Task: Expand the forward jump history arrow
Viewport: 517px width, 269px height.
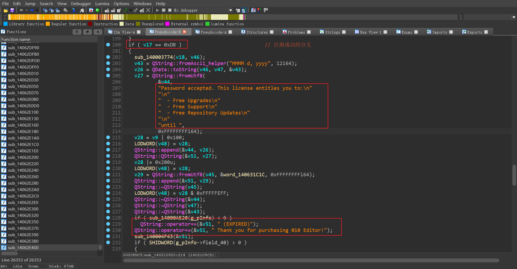Action: pos(37,10)
